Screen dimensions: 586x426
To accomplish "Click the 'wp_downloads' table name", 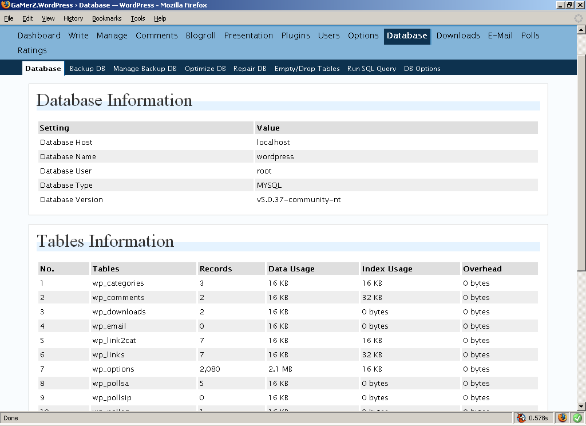I will [x=119, y=311].
